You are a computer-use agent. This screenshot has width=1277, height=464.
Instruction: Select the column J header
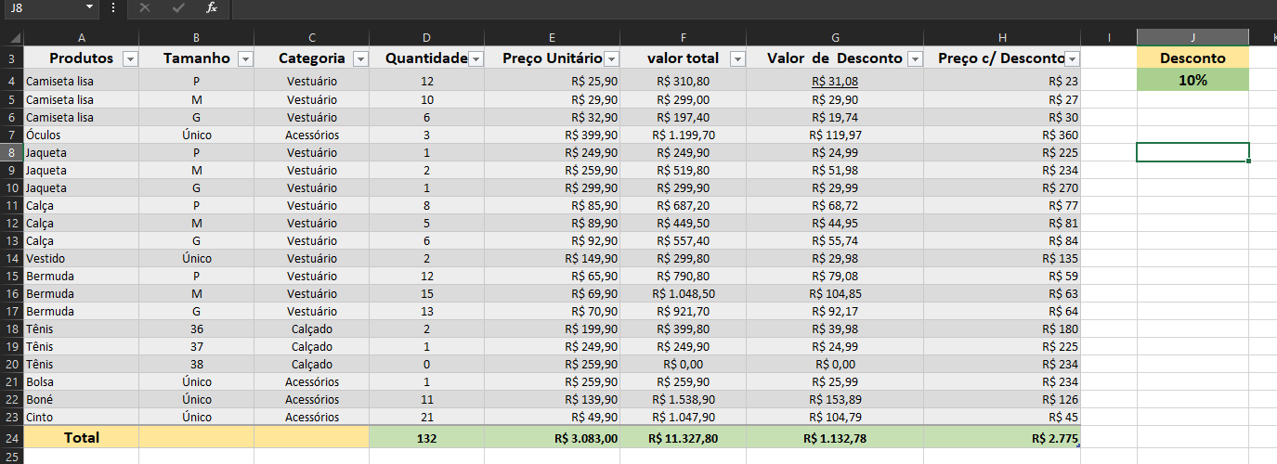tap(1192, 37)
